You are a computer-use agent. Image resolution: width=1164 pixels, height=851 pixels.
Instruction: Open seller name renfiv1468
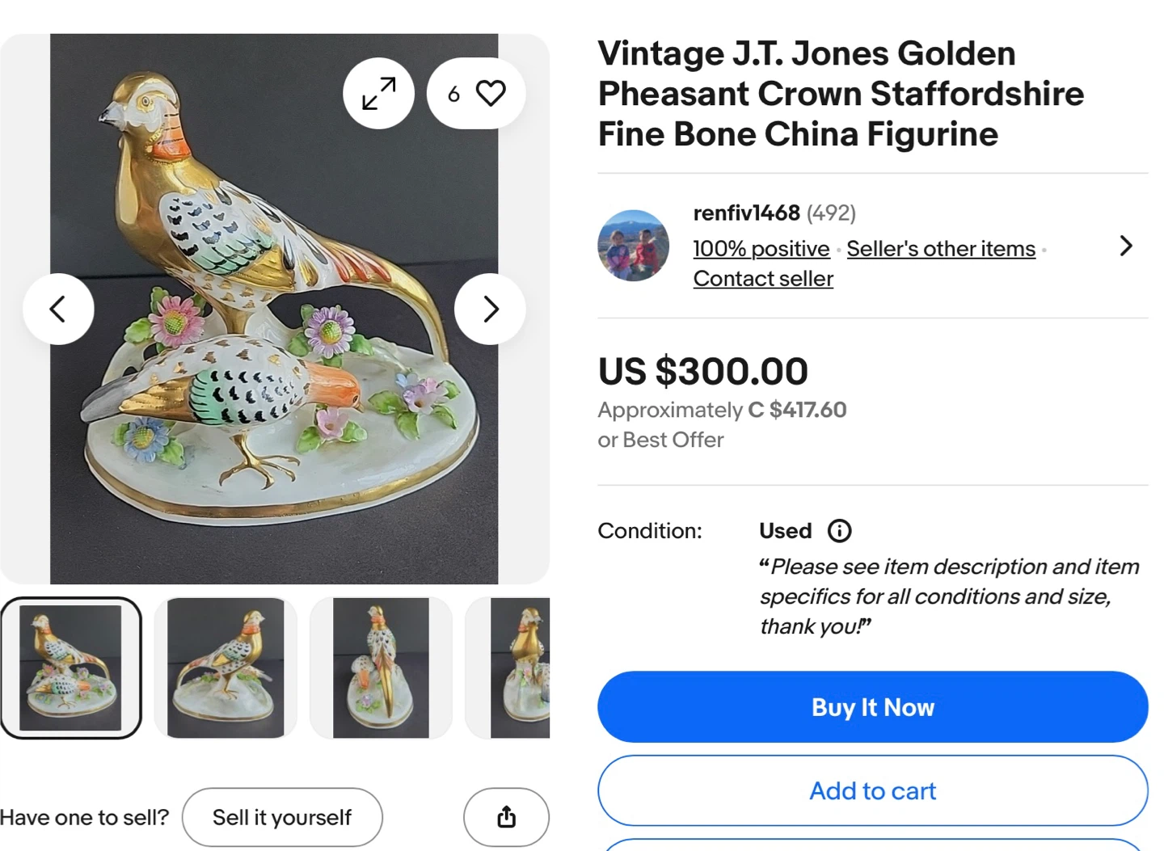point(746,213)
